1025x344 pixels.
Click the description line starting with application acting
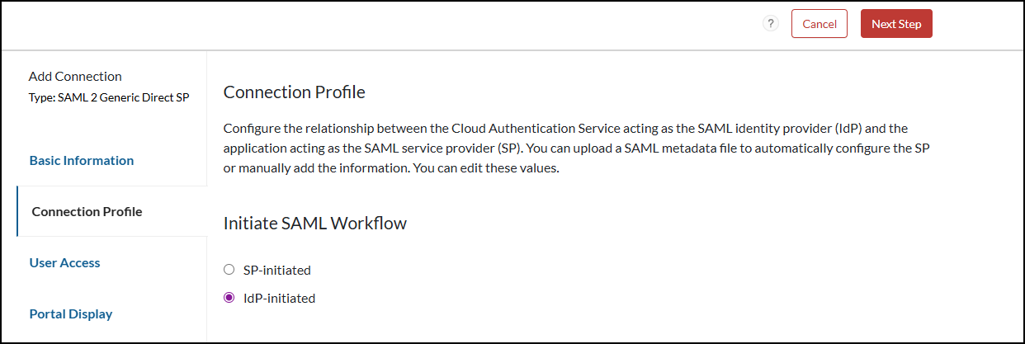578,148
